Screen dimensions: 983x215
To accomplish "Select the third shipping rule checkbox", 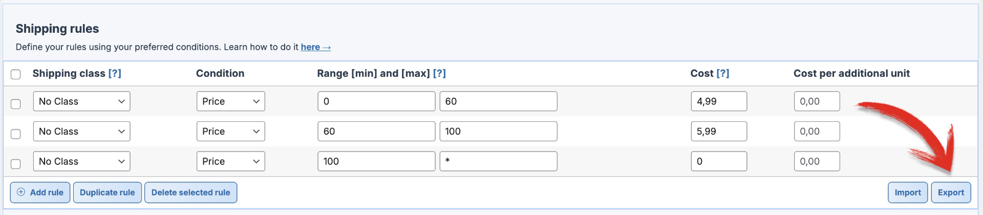I will point(16,164).
